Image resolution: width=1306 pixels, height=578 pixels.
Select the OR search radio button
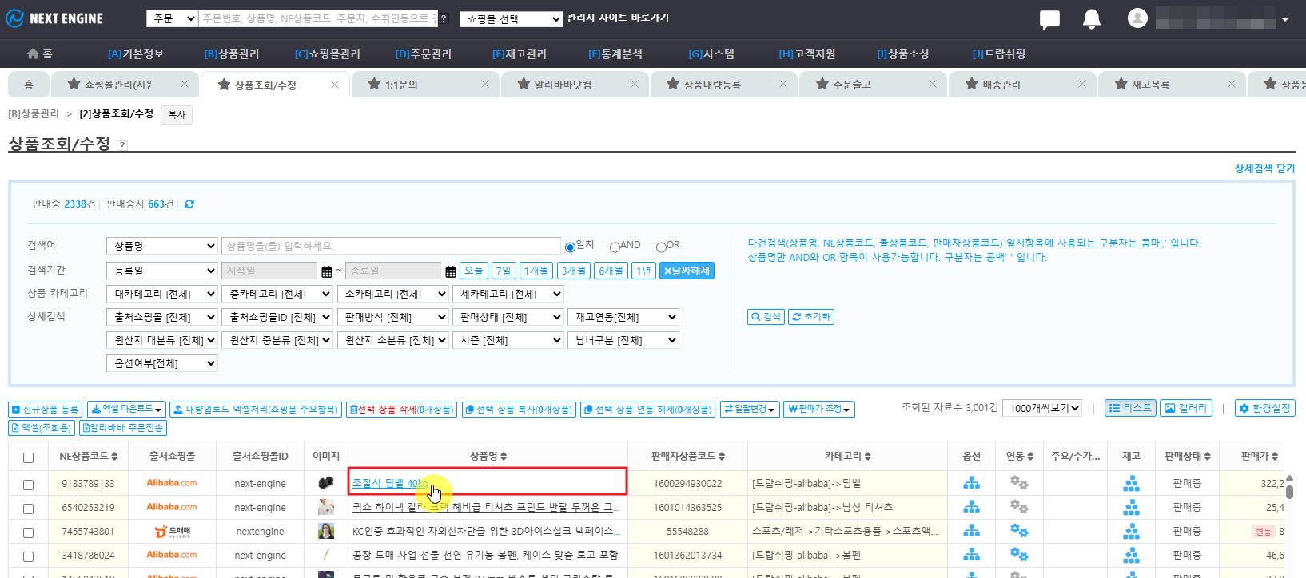coord(661,247)
